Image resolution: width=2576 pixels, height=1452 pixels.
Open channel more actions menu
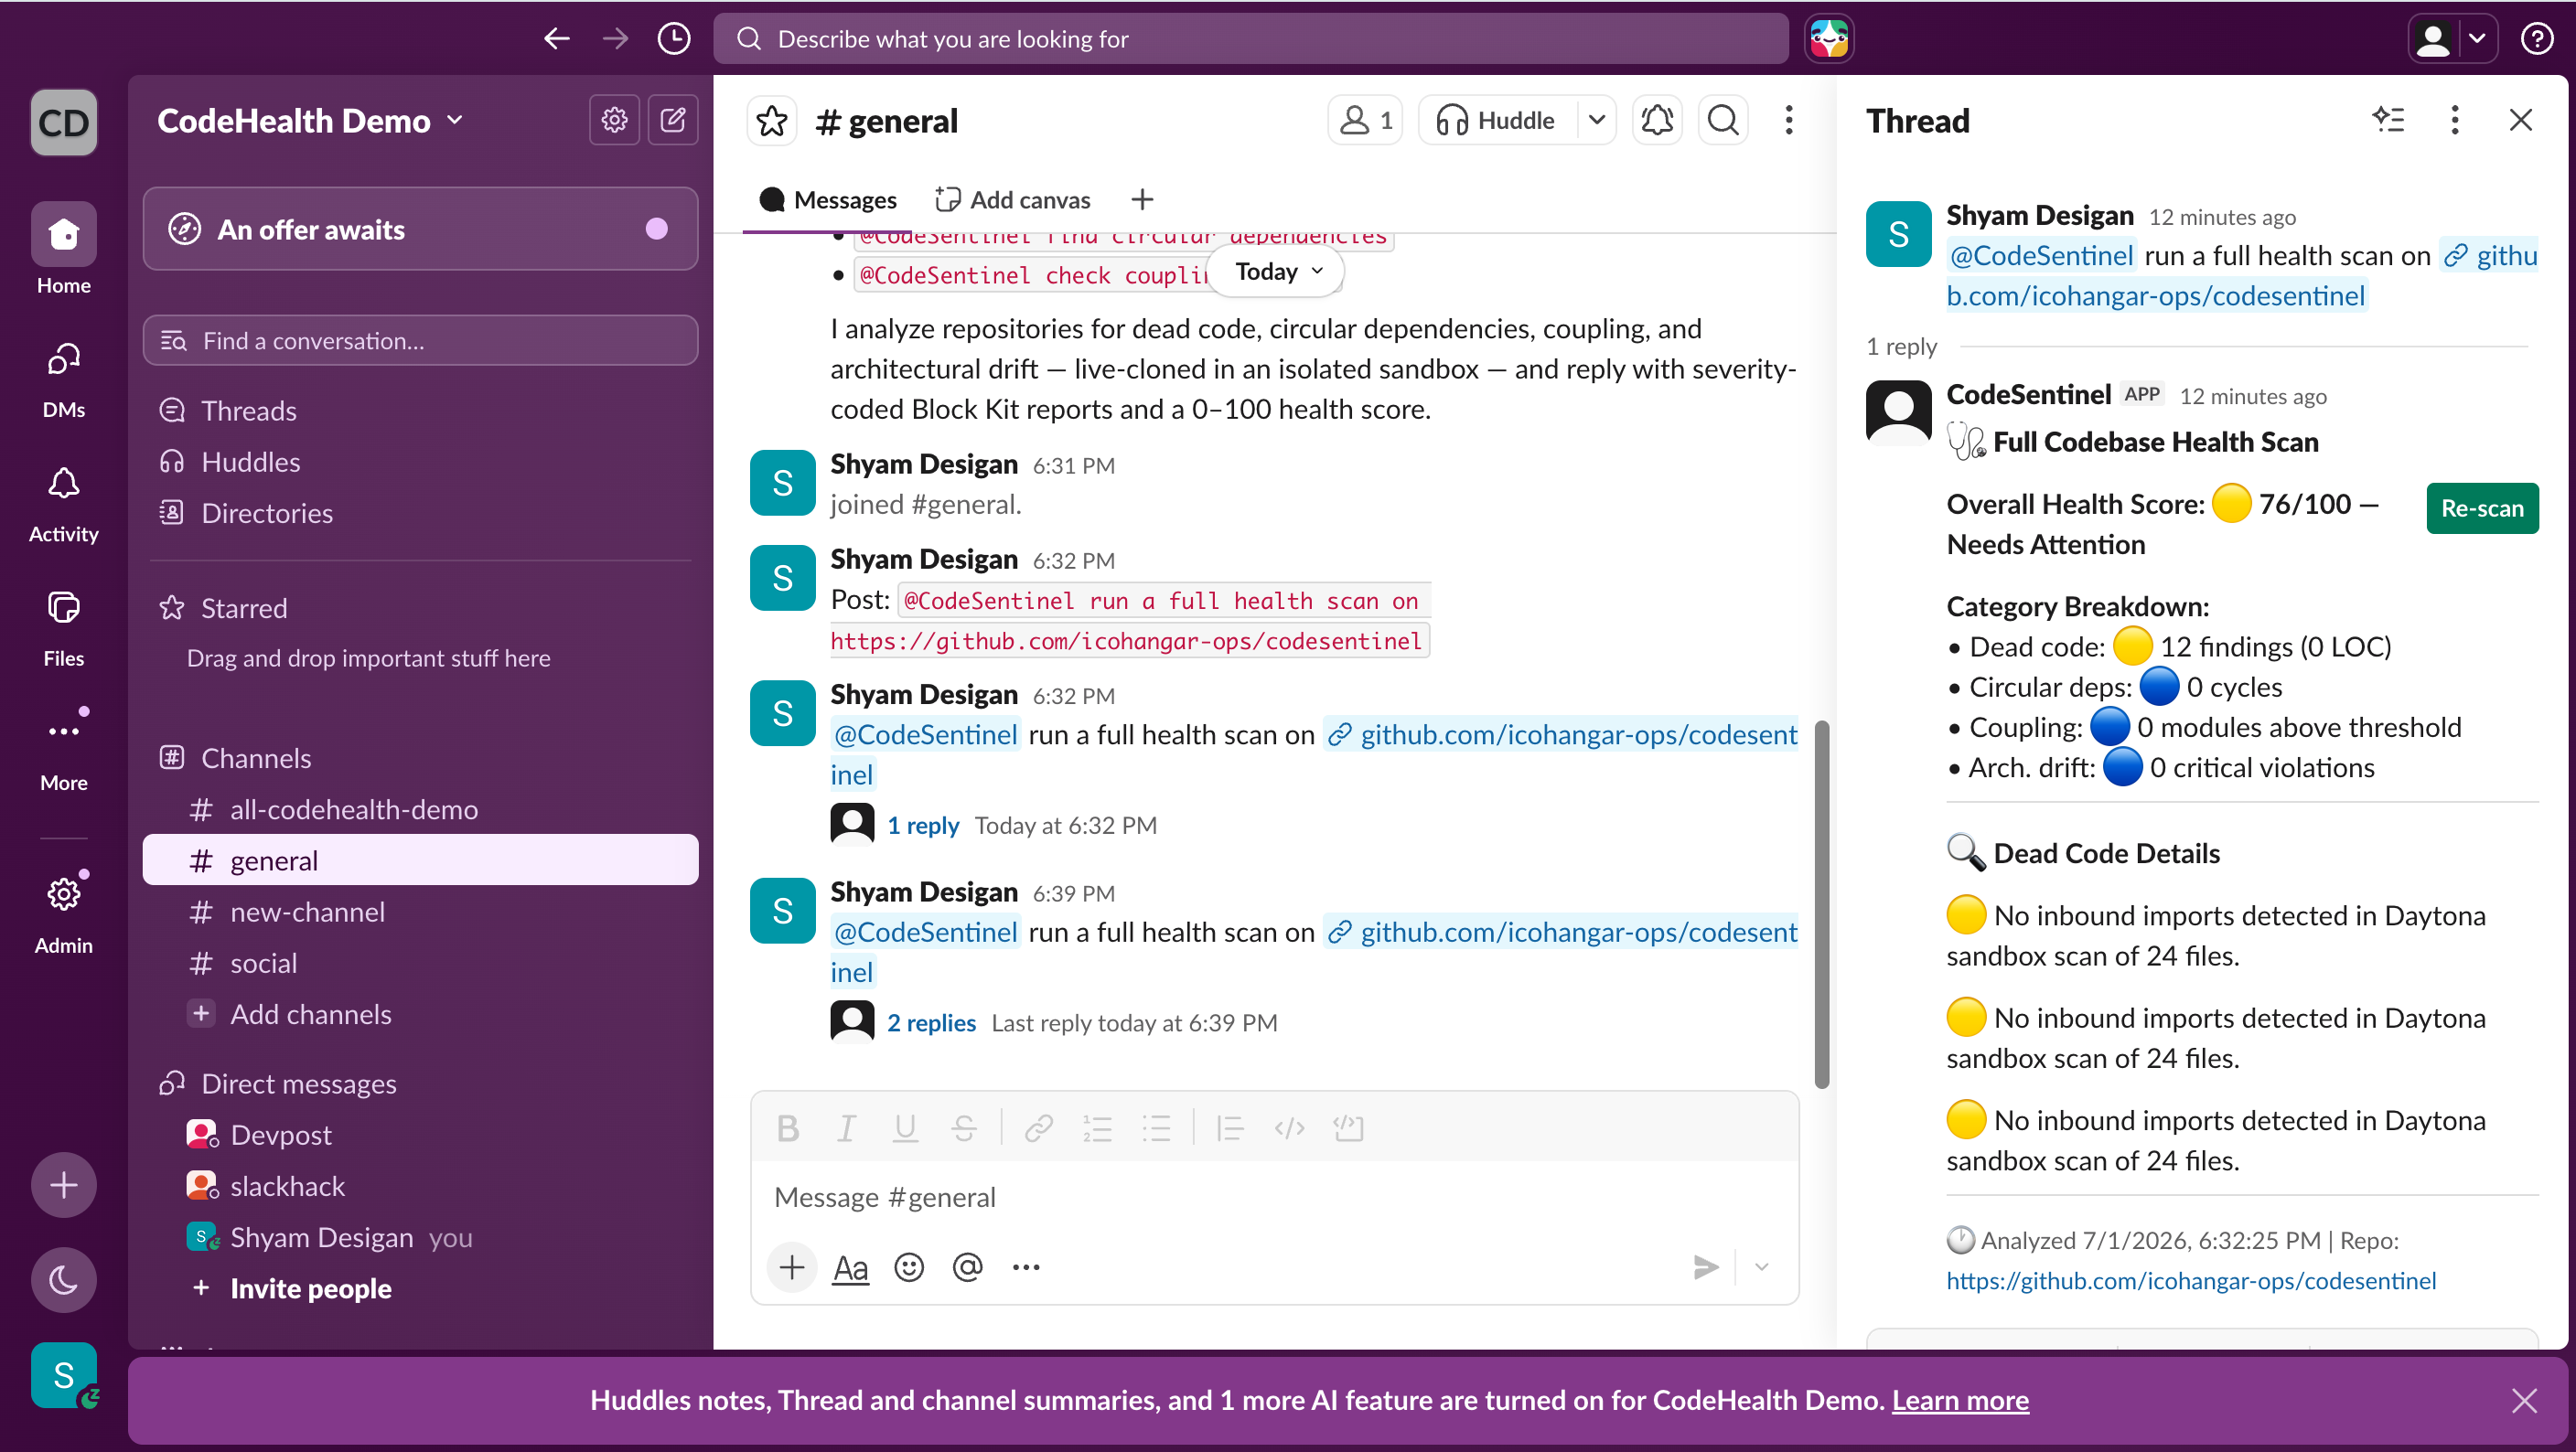point(1789,121)
